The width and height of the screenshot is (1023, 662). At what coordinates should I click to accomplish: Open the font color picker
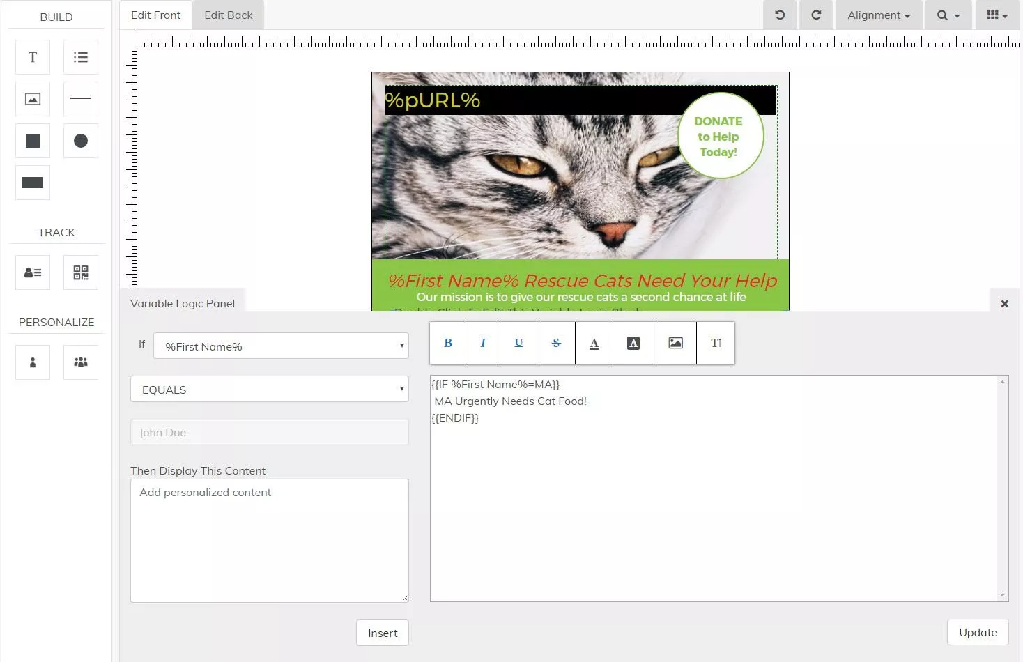pyautogui.click(x=594, y=343)
